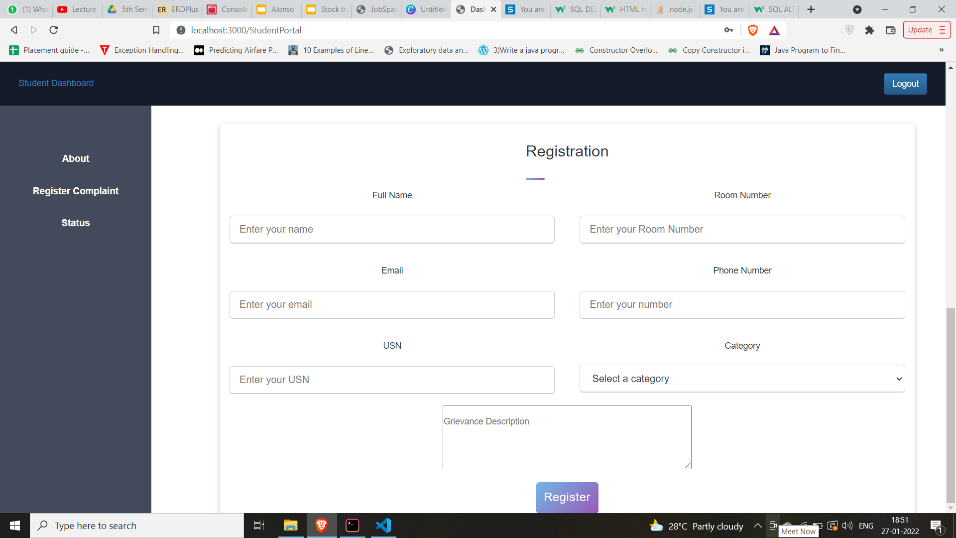Open the Select a category dropdown
Viewport: 956px width, 538px height.
[741, 379]
